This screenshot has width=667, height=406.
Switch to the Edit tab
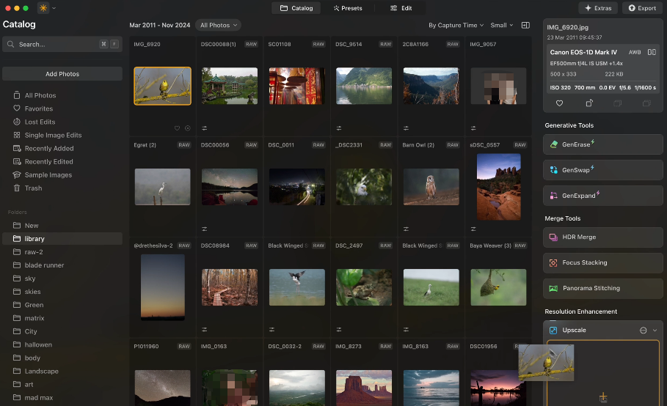click(x=401, y=8)
